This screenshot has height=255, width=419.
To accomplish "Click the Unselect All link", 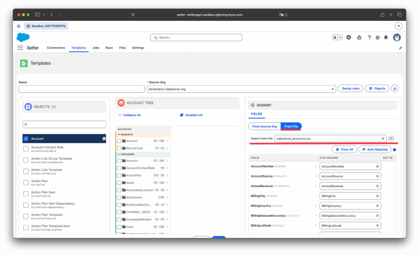I will (191, 115).
